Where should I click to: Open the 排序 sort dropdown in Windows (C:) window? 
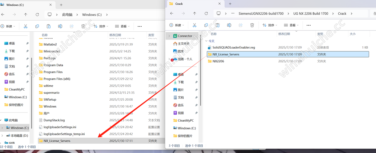tap(101, 26)
